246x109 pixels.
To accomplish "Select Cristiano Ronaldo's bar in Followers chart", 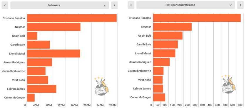I will (x=72, y=18).
